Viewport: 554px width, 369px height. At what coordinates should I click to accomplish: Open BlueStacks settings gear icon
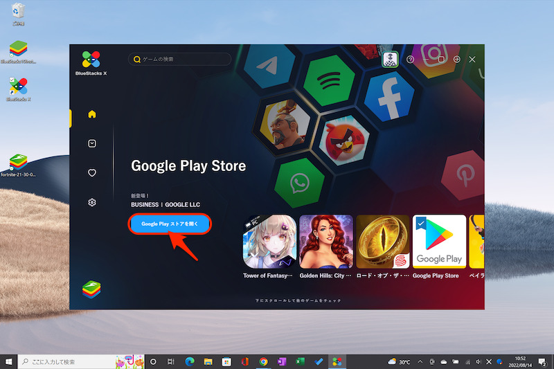[92, 202]
